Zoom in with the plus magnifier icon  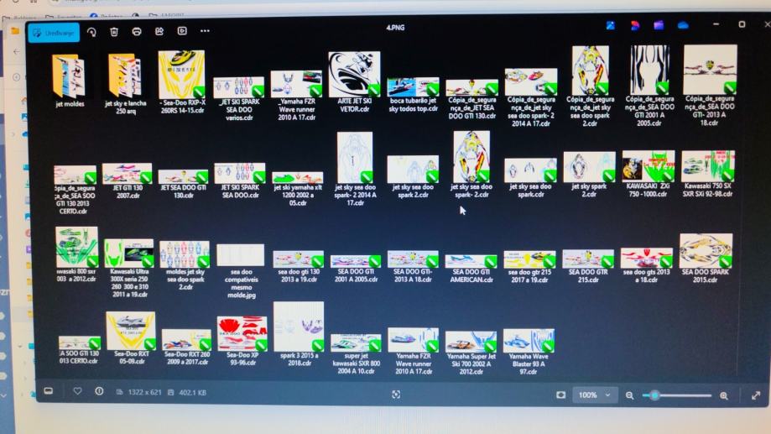click(724, 395)
